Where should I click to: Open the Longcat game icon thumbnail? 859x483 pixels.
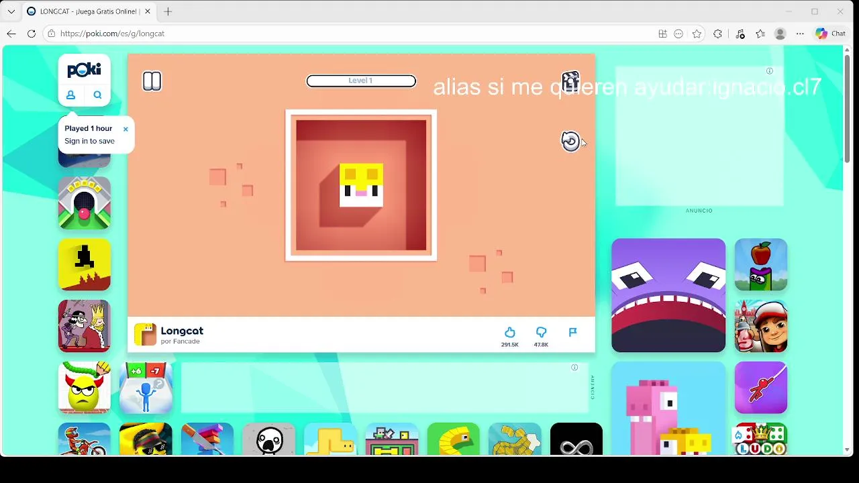pos(145,334)
